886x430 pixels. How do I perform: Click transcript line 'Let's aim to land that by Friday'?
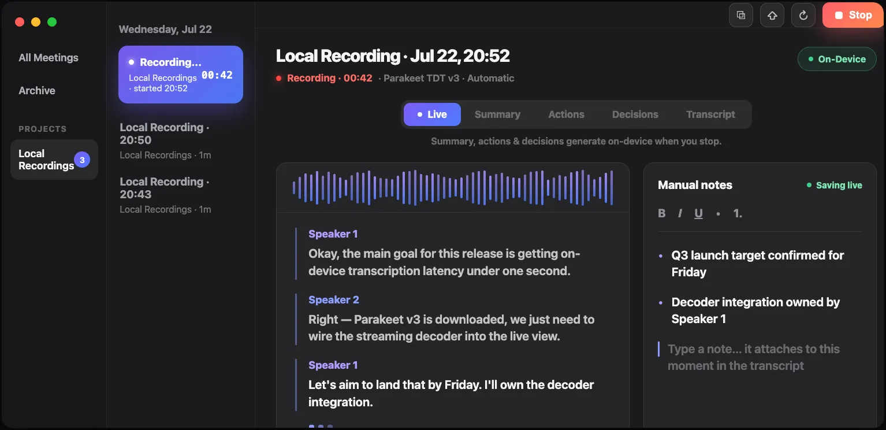(x=451, y=393)
